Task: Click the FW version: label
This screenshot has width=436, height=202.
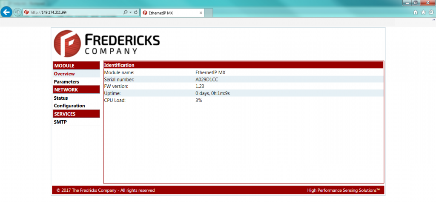Action: [116, 86]
